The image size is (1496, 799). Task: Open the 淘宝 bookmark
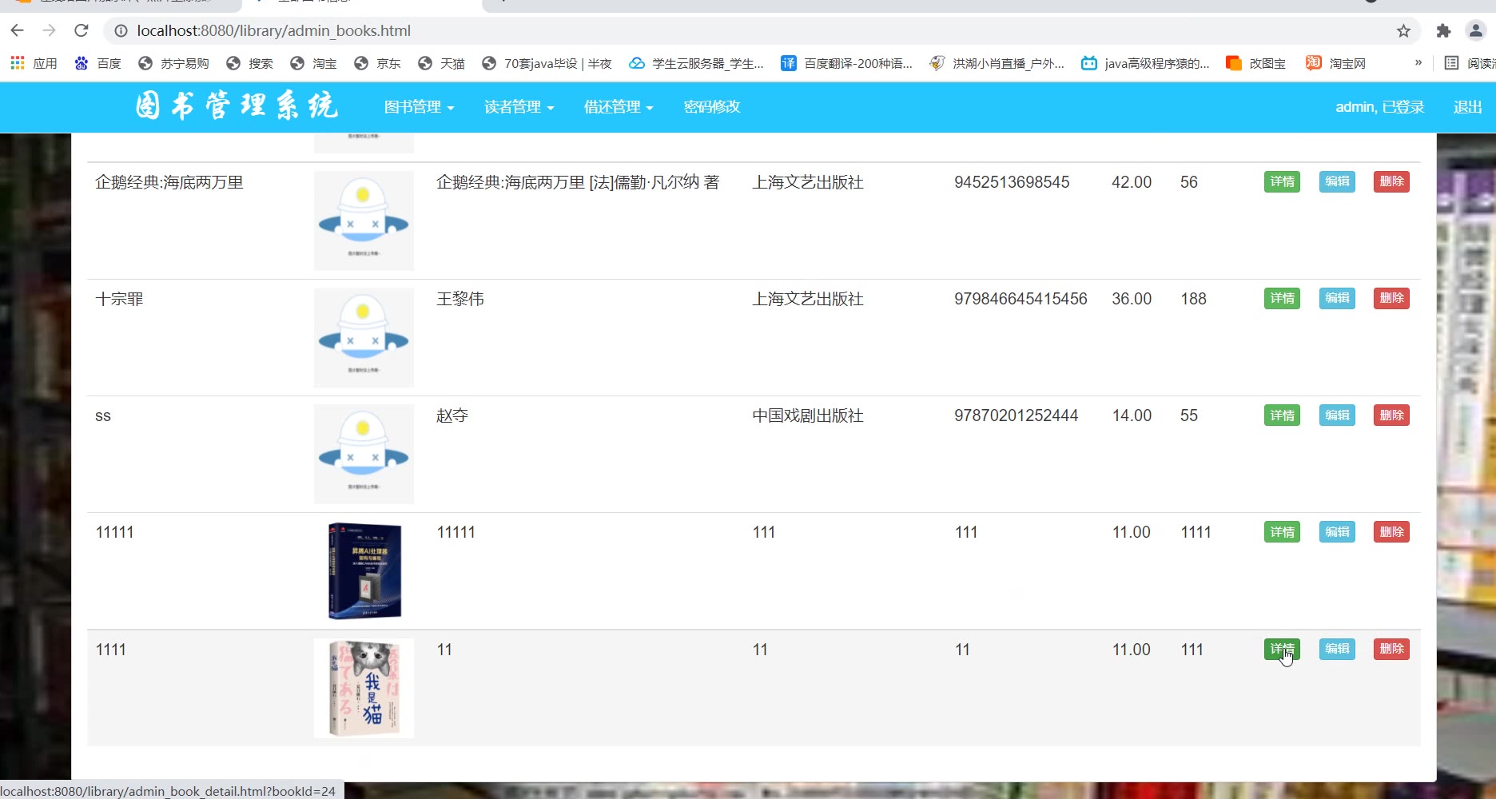point(313,63)
